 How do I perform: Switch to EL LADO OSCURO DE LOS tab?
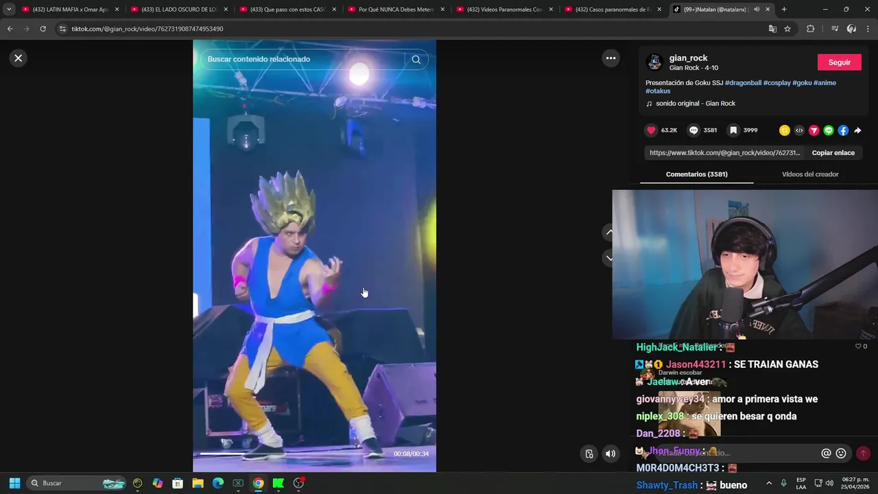(x=179, y=10)
